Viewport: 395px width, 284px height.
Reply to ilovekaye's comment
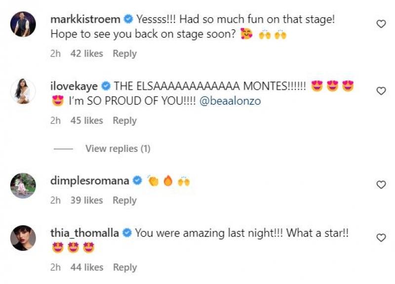(124, 120)
